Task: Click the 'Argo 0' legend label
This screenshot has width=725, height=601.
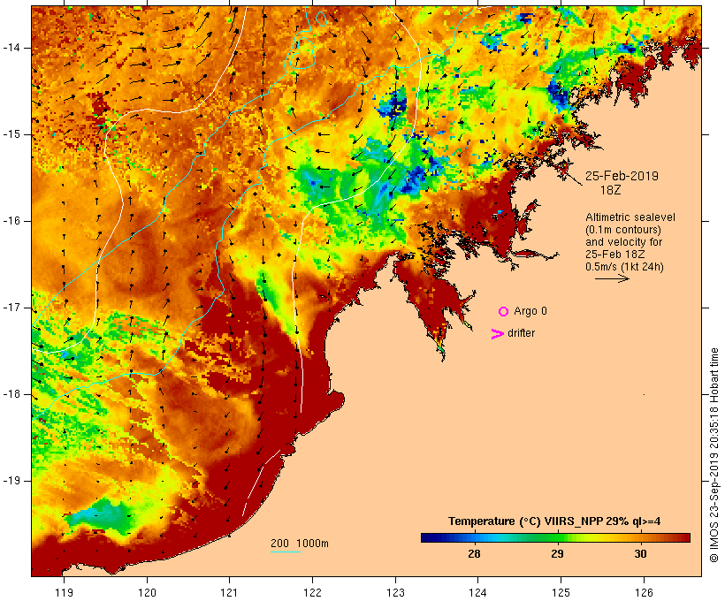Action: coord(530,311)
